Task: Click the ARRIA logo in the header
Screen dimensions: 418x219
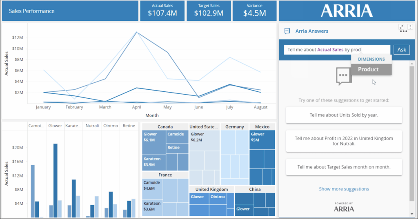Action: pyautogui.click(x=347, y=11)
